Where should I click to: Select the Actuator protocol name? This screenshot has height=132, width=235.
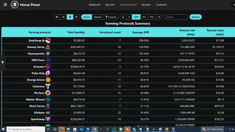coord(39,67)
